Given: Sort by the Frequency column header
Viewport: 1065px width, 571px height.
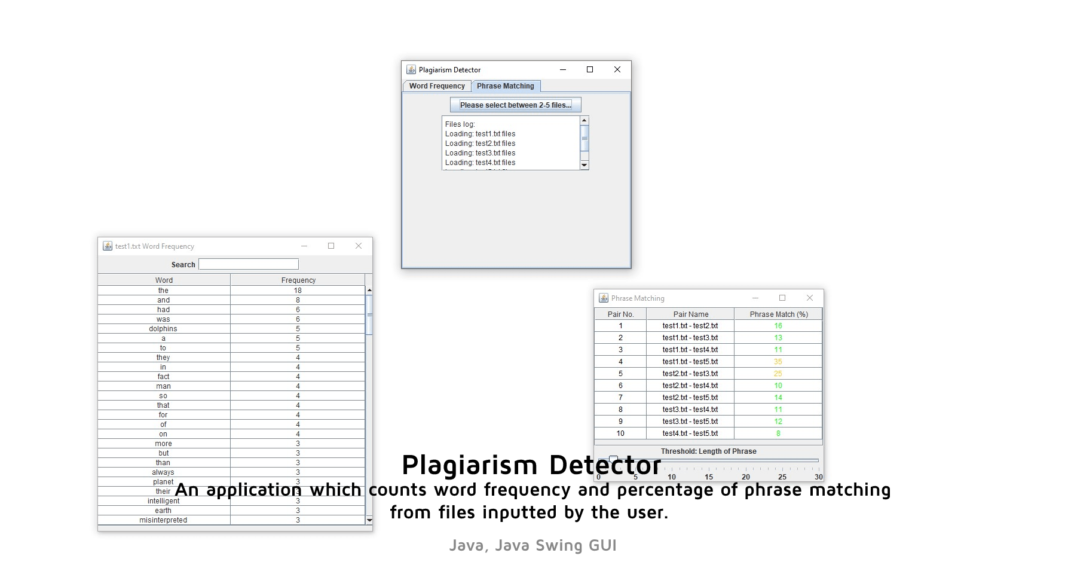Looking at the screenshot, I should pos(298,280).
